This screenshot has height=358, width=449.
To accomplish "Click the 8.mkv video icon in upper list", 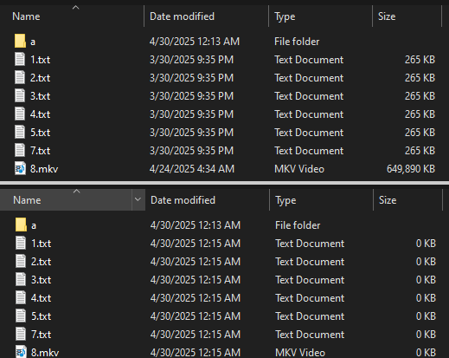I will click(x=20, y=169).
